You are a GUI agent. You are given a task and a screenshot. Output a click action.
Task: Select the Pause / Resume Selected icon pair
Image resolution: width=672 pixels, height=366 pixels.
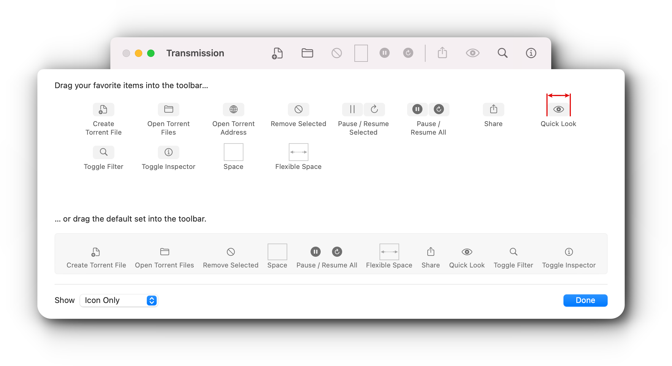tap(363, 109)
